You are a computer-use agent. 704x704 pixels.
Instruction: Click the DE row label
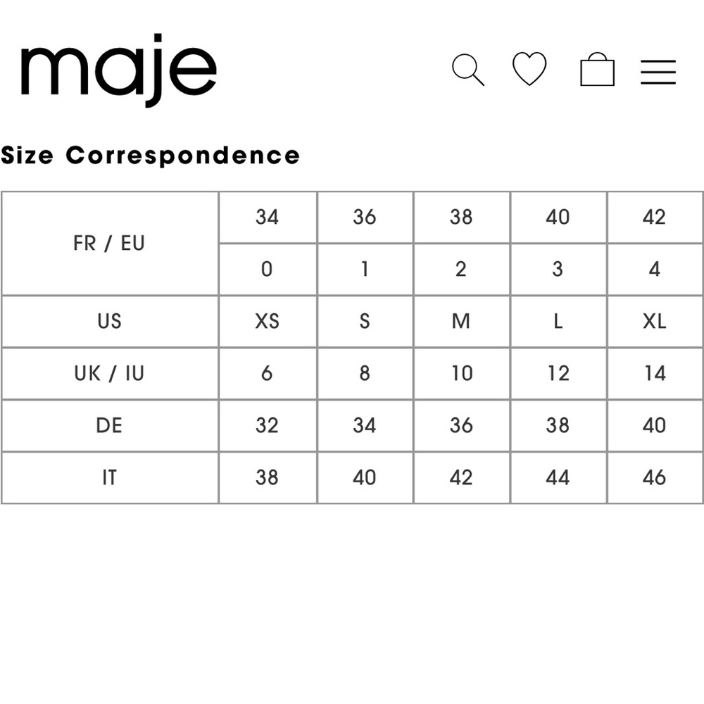pyautogui.click(x=109, y=426)
